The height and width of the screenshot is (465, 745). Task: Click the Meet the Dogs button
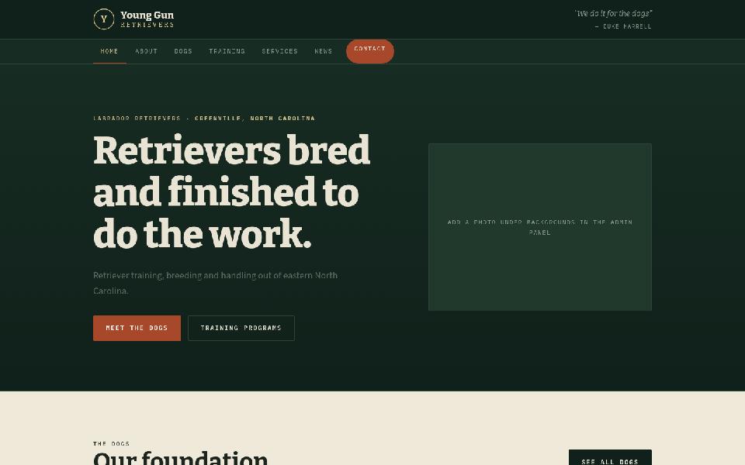(137, 328)
